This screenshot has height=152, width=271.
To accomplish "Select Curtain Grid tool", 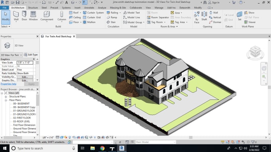I will (x=92, y=18).
